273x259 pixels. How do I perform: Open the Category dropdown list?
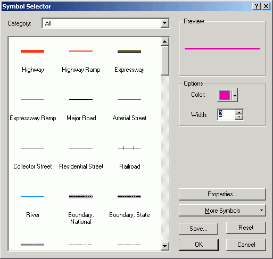[164, 23]
